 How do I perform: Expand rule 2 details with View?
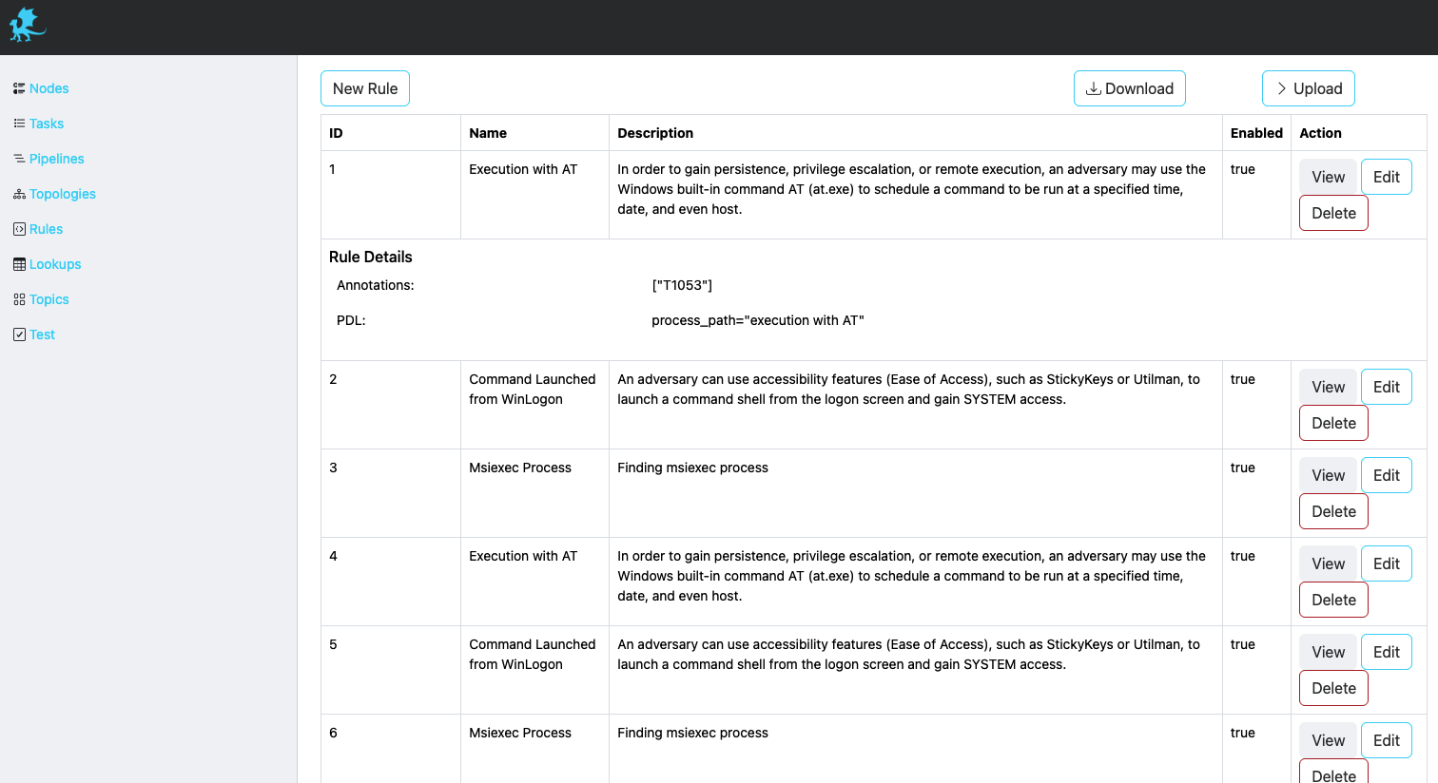pos(1328,387)
